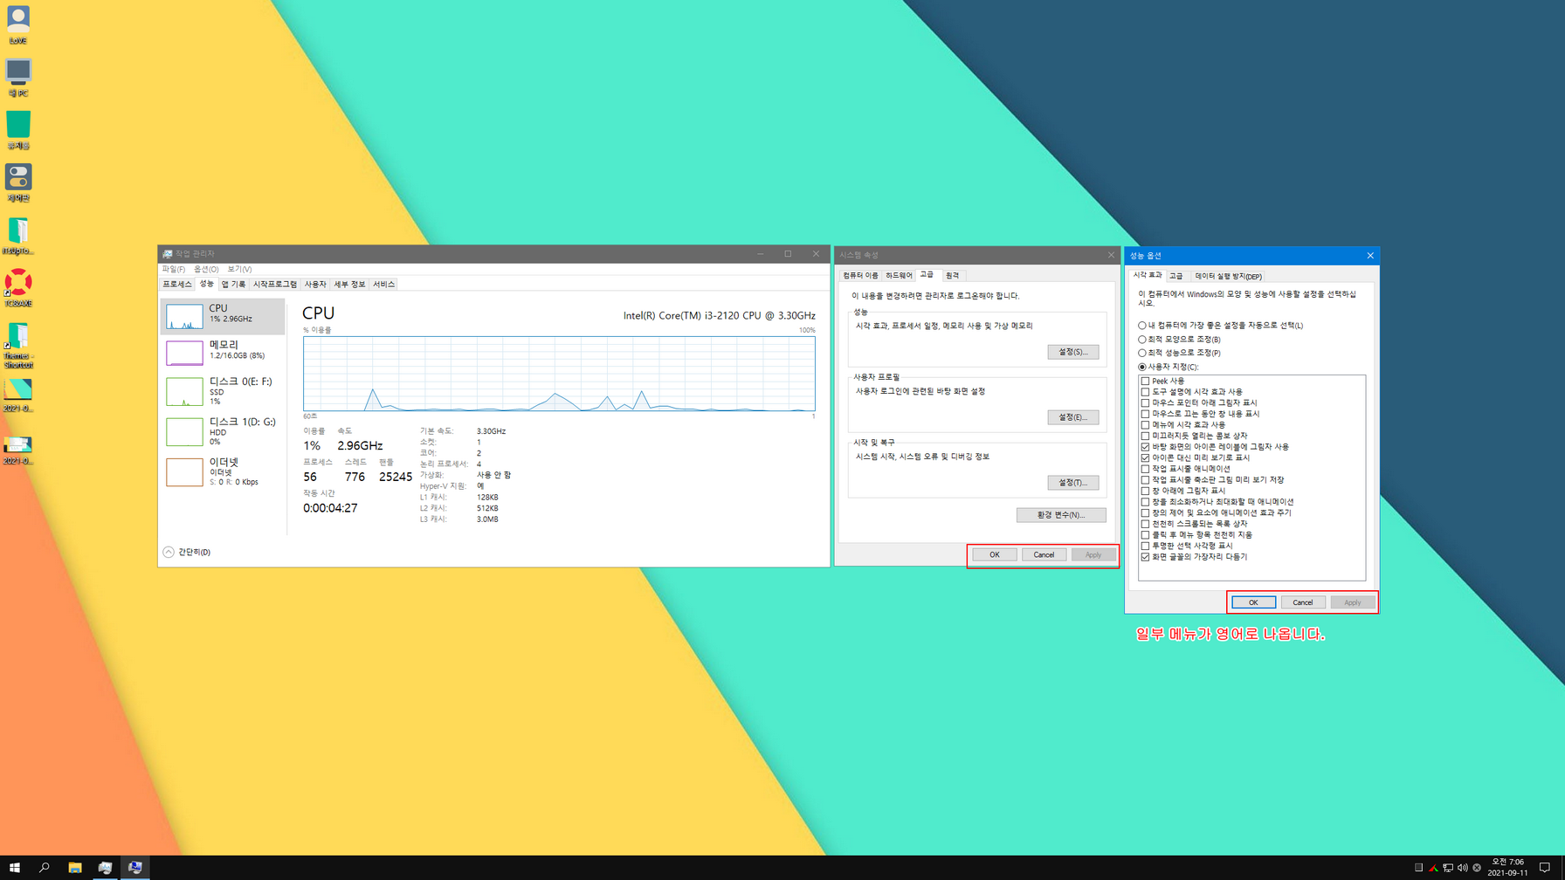Open the last 2021-0... screenshot file on desktop
Image resolution: width=1565 pixels, height=880 pixels.
18,449
